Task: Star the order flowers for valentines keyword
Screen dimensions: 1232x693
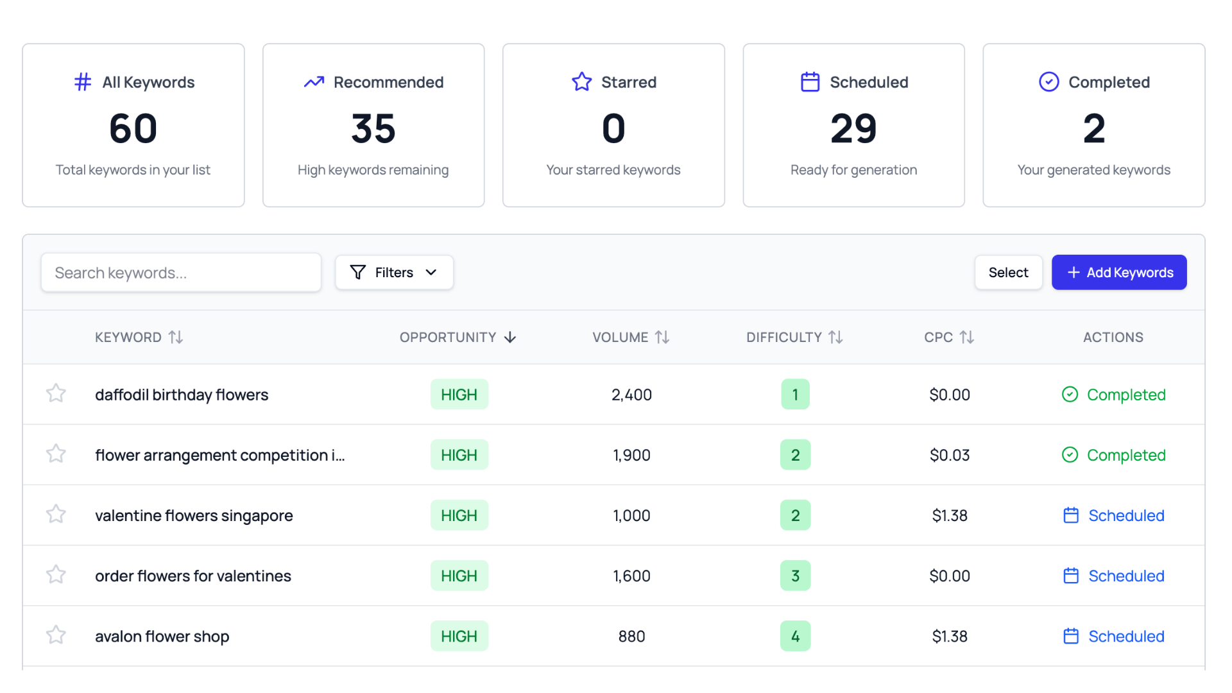Action: pos(56,574)
